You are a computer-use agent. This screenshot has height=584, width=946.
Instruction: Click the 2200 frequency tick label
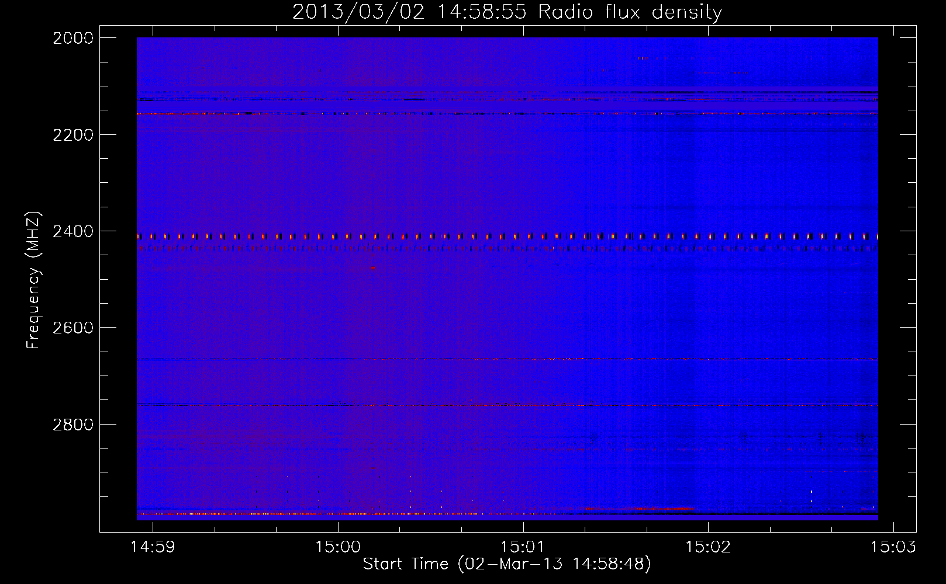72,135
